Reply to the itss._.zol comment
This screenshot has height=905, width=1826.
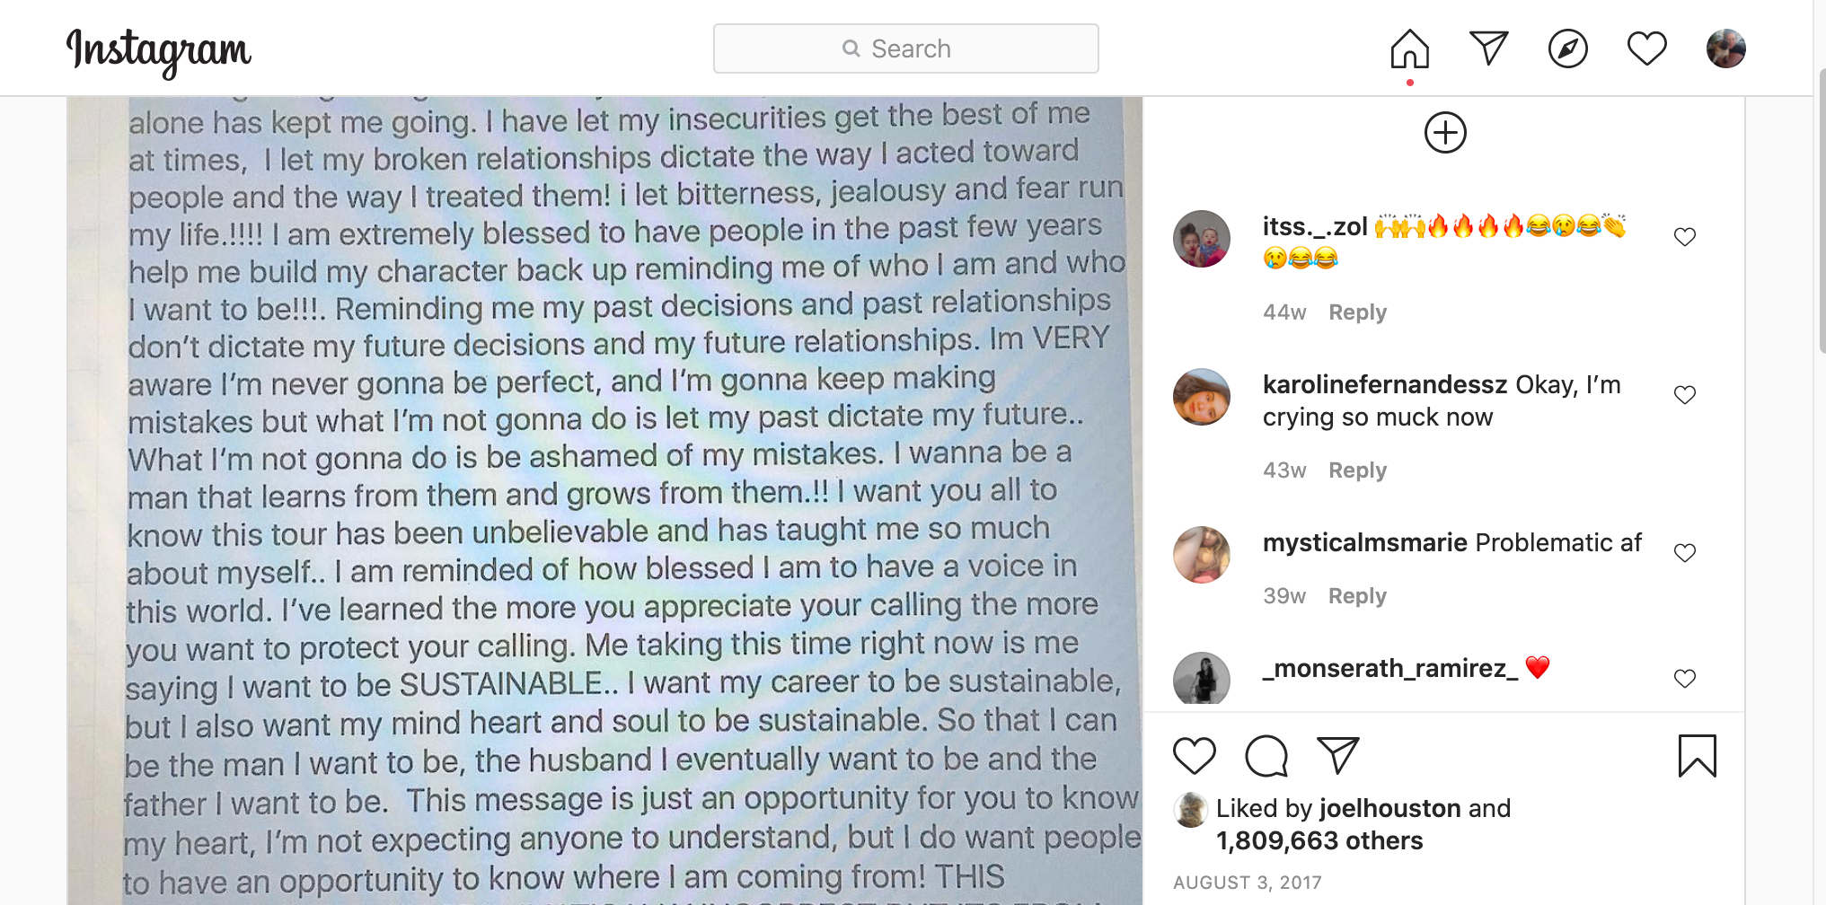[x=1357, y=312]
